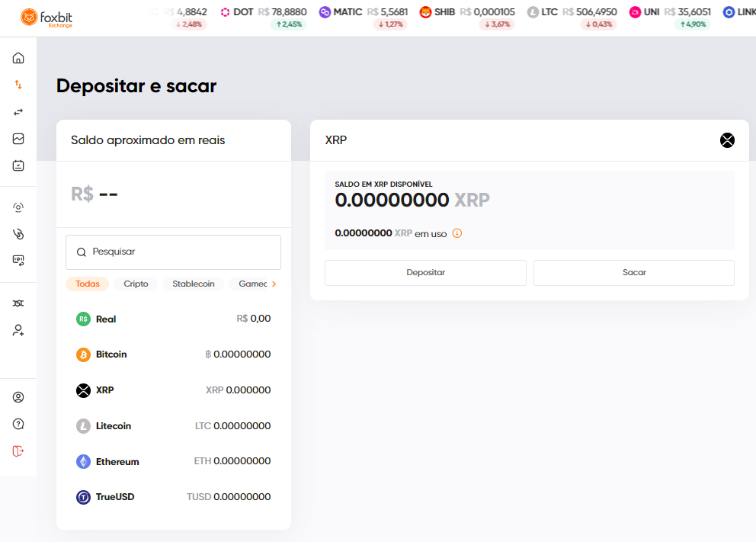
Task: Select the Stablecoin filter tab
Action: [194, 284]
